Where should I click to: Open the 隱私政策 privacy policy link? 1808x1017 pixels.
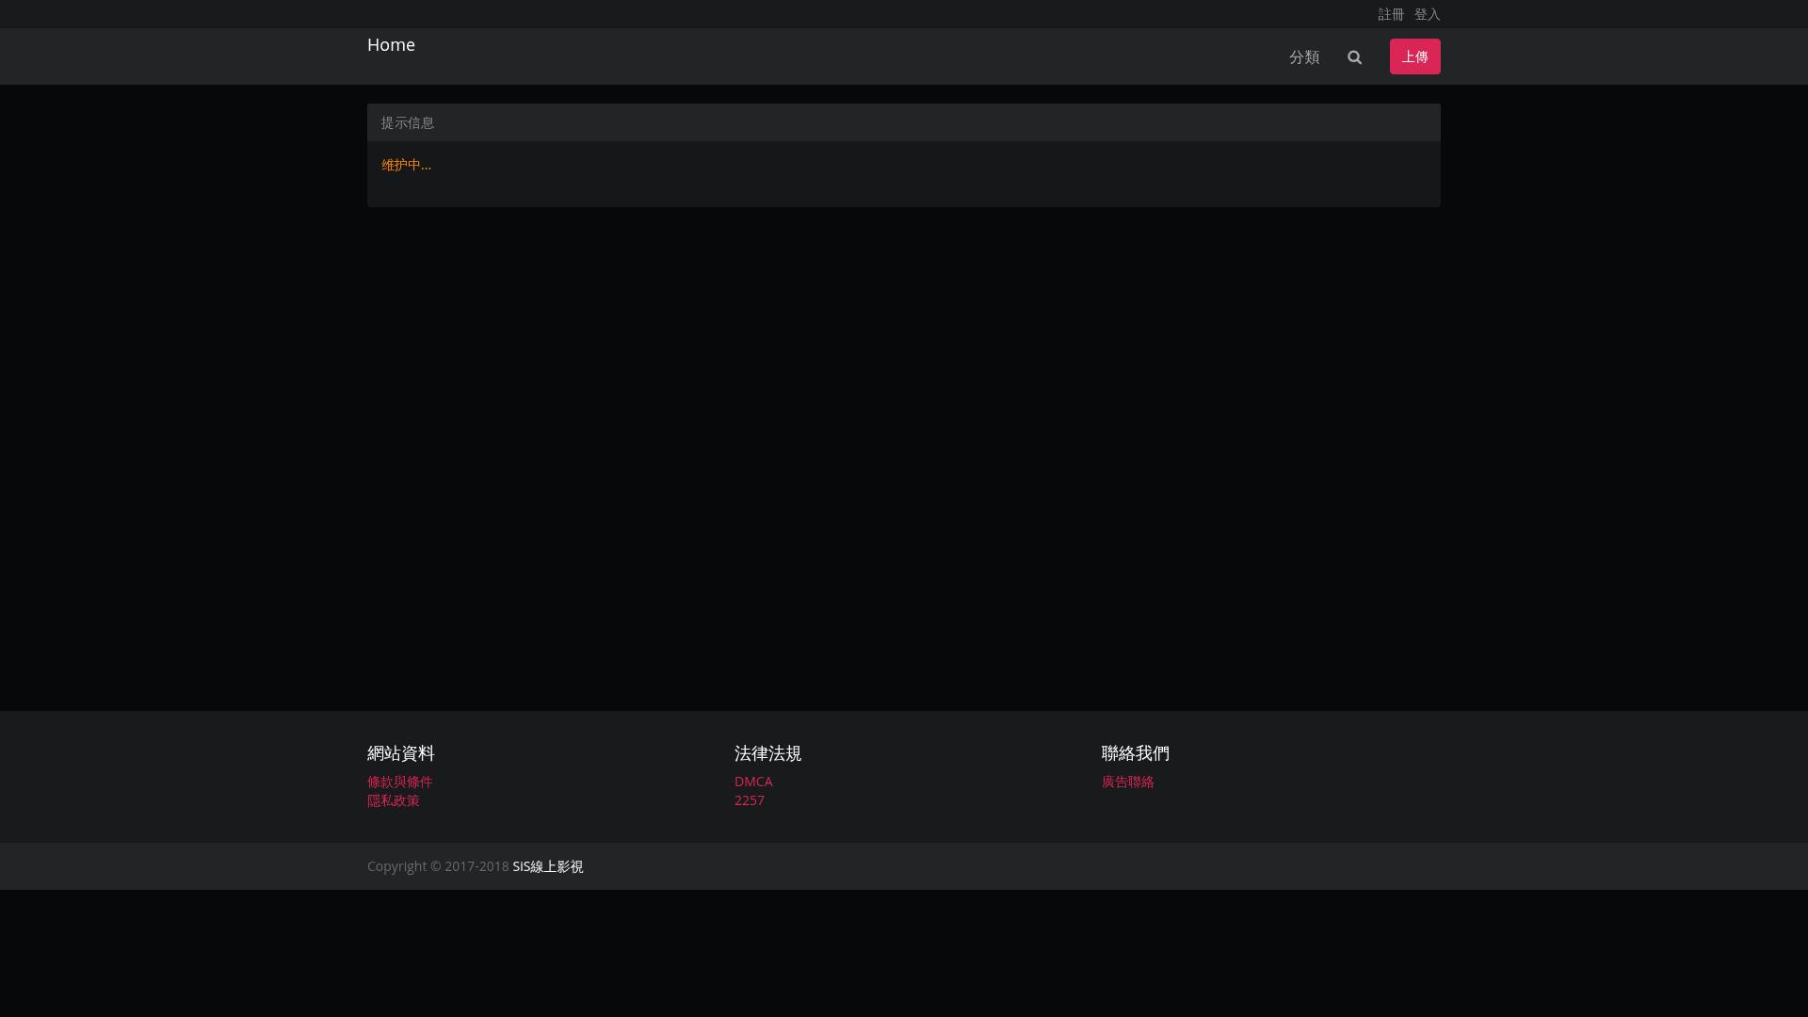pyautogui.click(x=394, y=800)
